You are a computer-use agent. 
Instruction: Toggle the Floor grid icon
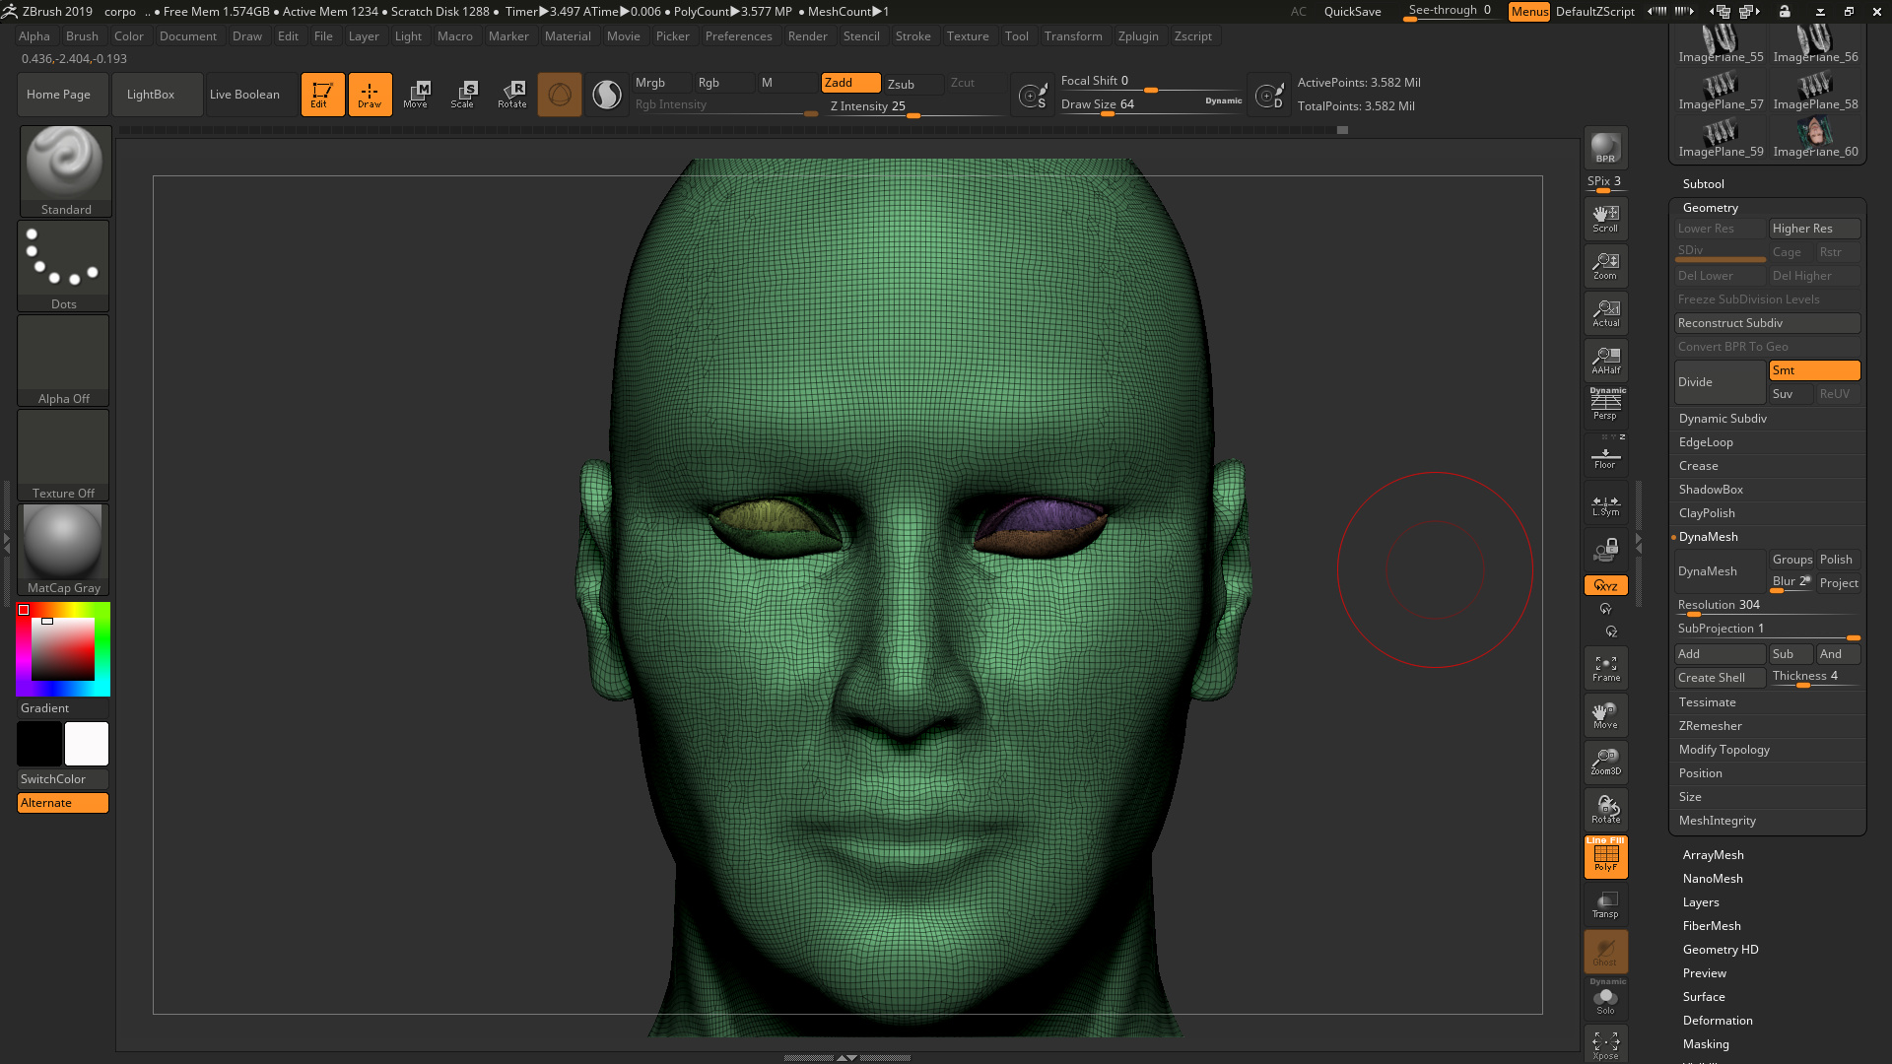[x=1605, y=454]
